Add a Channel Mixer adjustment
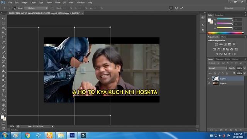This screenshot has width=247, height=139. click(x=232, y=49)
